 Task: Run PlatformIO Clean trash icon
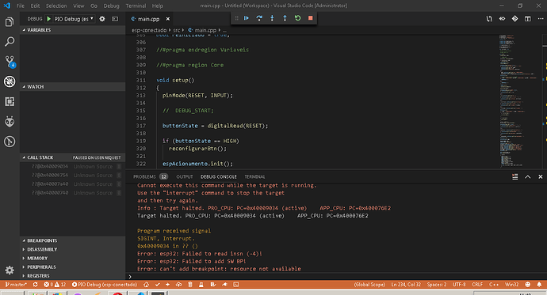pos(190,285)
